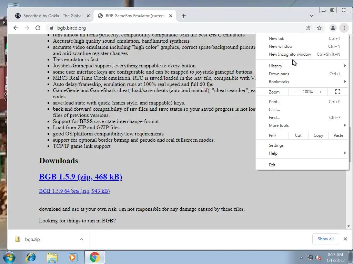Expand the History submenu
Image resolution: width=353 pixels, height=264 pixels.
302,66
